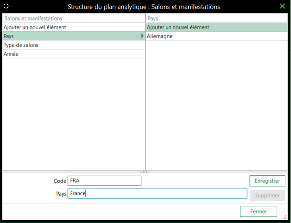The width and height of the screenshot is (291, 223).
Task: Click the Supprimer button
Action: (x=267, y=195)
